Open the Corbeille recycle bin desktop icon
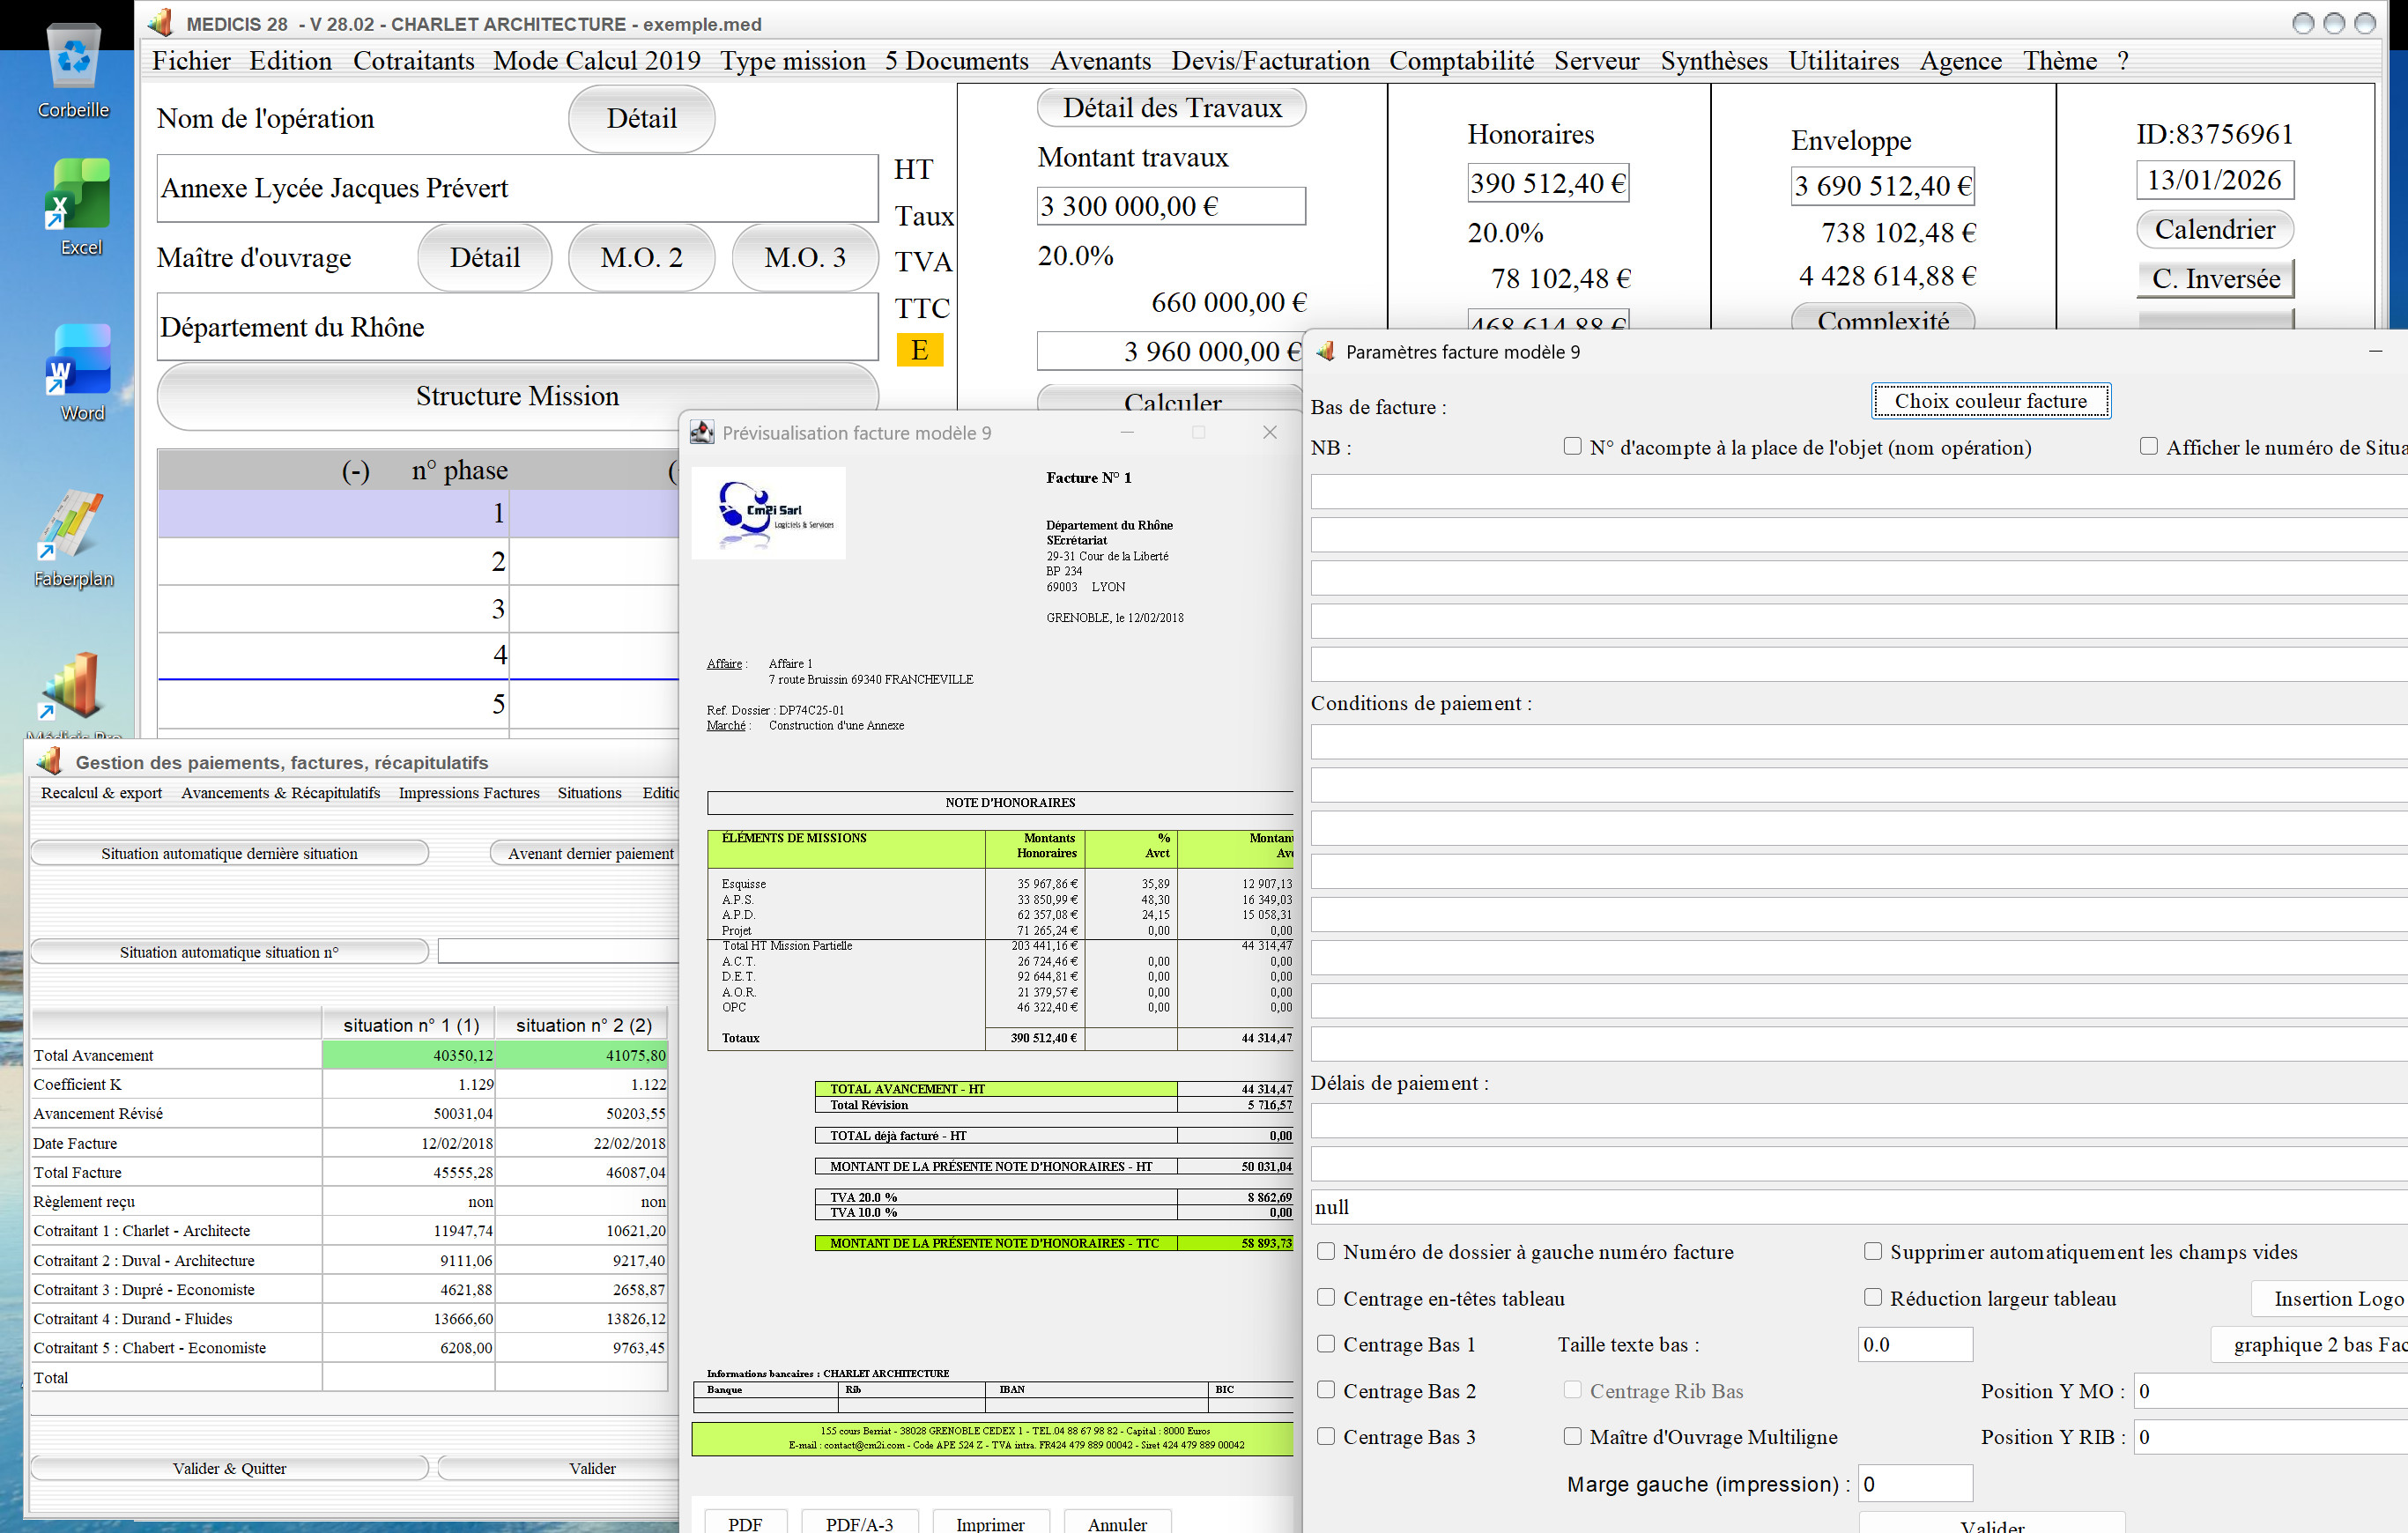The width and height of the screenshot is (2408, 1533). click(x=74, y=70)
